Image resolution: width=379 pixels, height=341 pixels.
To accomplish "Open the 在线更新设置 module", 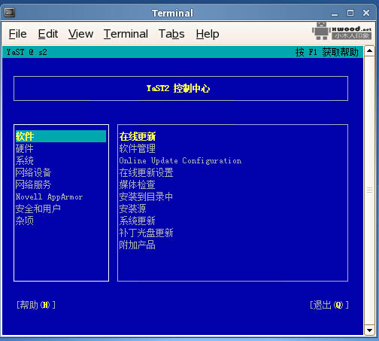I will pyautogui.click(x=147, y=172).
